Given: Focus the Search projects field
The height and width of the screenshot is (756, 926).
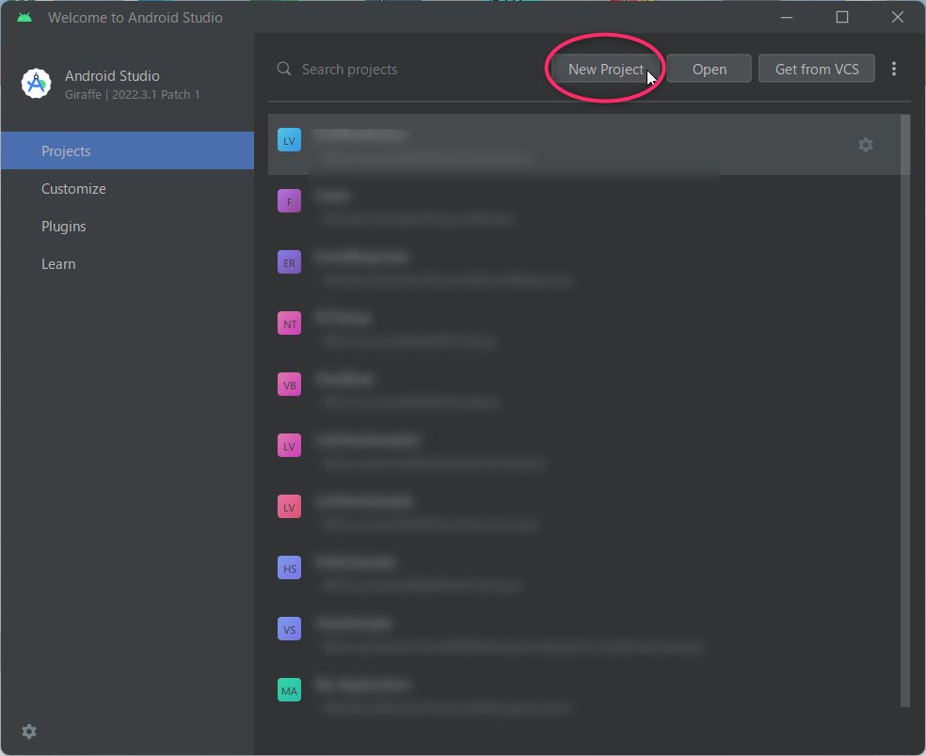Looking at the screenshot, I should pyautogui.click(x=407, y=69).
